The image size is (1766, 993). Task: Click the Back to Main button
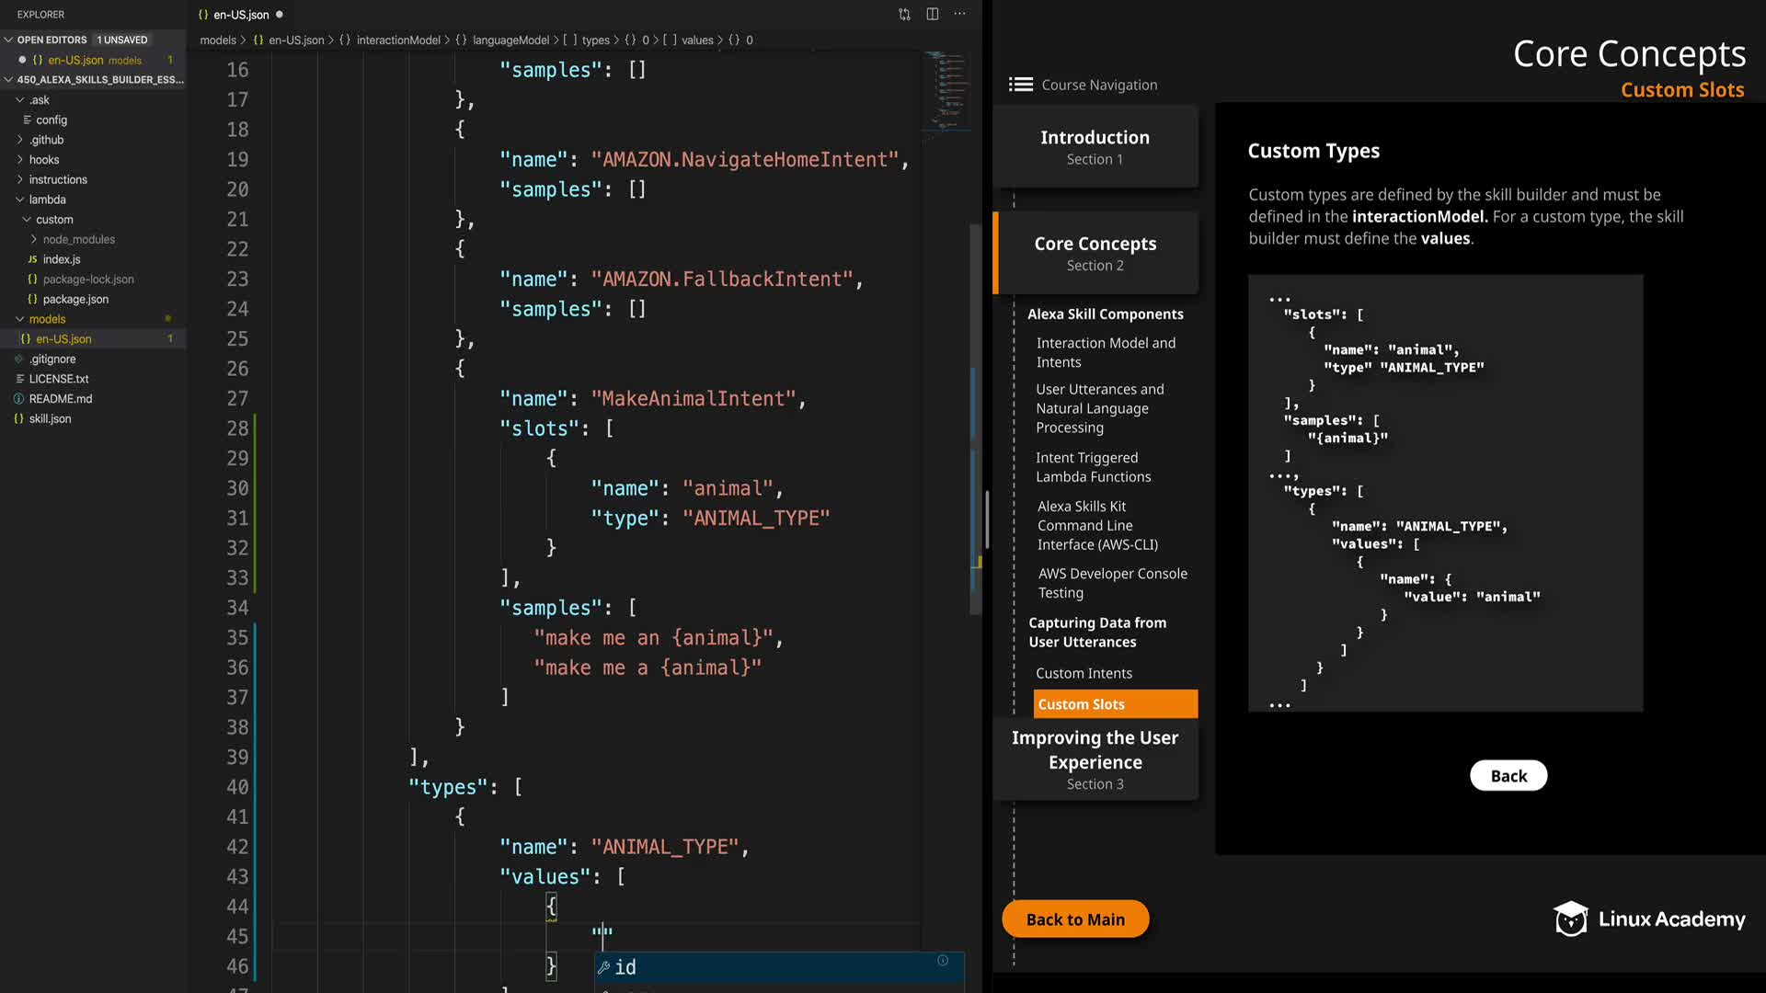1074,919
